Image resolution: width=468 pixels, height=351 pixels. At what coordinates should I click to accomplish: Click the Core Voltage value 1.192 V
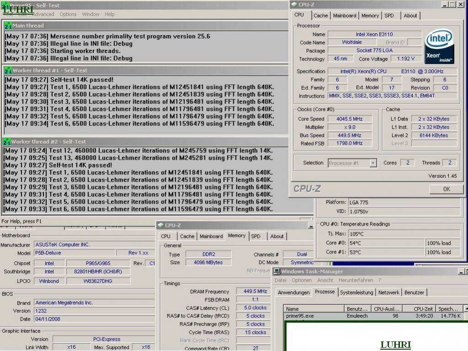406,59
